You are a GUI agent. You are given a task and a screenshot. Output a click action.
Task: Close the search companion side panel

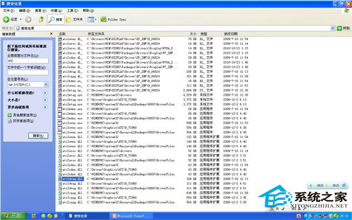coord(51,33)
